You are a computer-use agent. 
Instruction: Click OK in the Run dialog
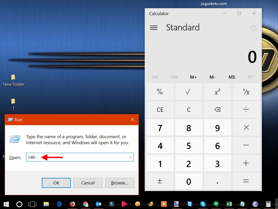pyautogui.click(x=56, y=183)
